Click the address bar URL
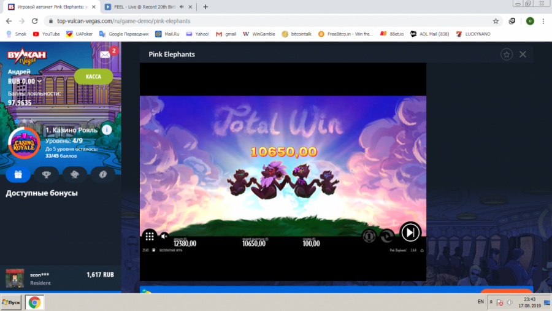The image size is (552, 311). pos(123,21)
